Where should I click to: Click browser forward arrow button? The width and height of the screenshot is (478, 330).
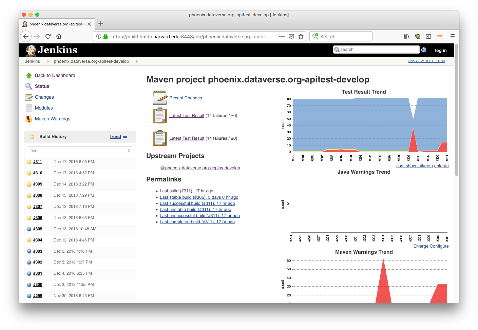click(x=37, y=36)
